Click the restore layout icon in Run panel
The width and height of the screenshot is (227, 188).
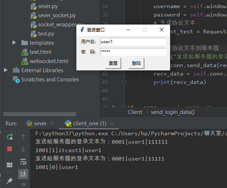coord(10,165)
